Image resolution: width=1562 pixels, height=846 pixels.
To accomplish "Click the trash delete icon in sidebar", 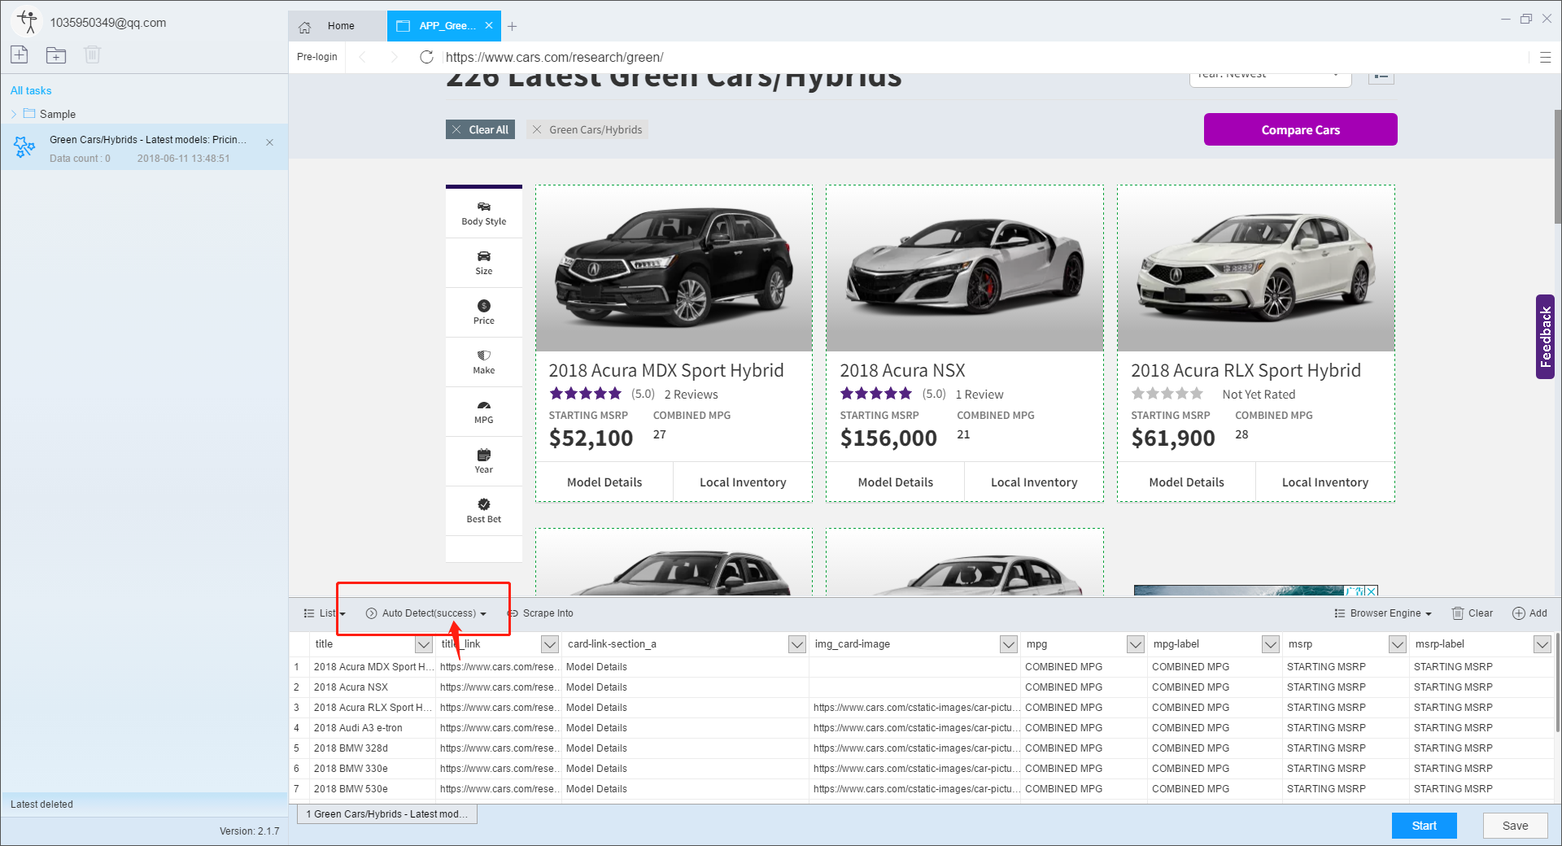I will pos(92,55).
